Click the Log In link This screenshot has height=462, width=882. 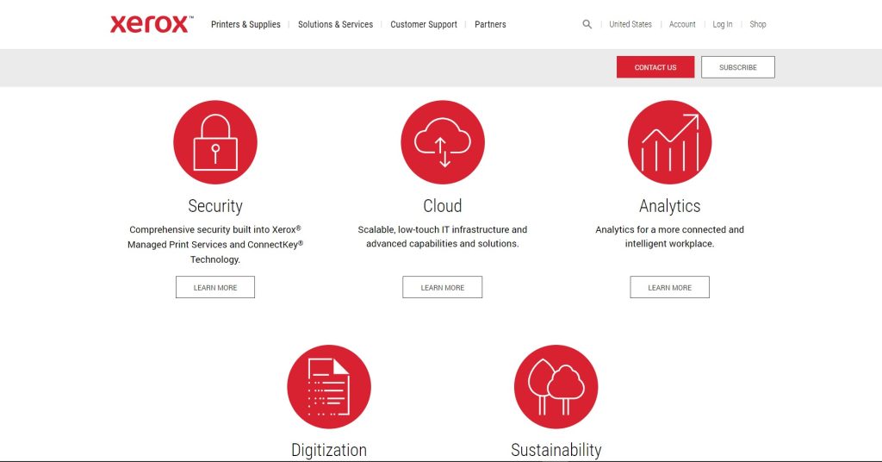723,24
